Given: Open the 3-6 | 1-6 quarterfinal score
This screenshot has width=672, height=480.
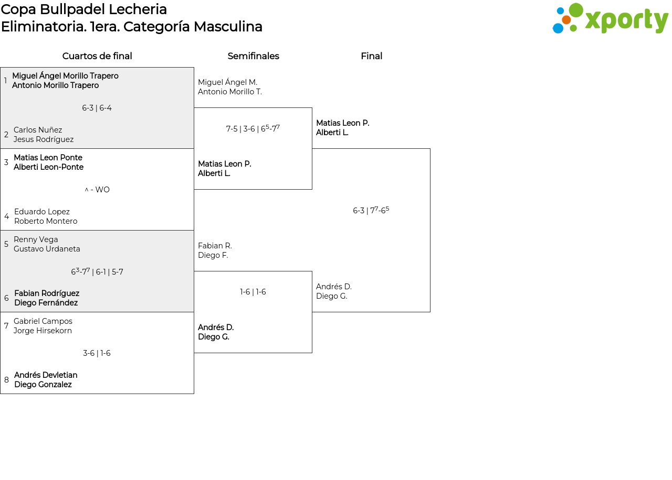Looking at the screenshot, I should 97,353.
